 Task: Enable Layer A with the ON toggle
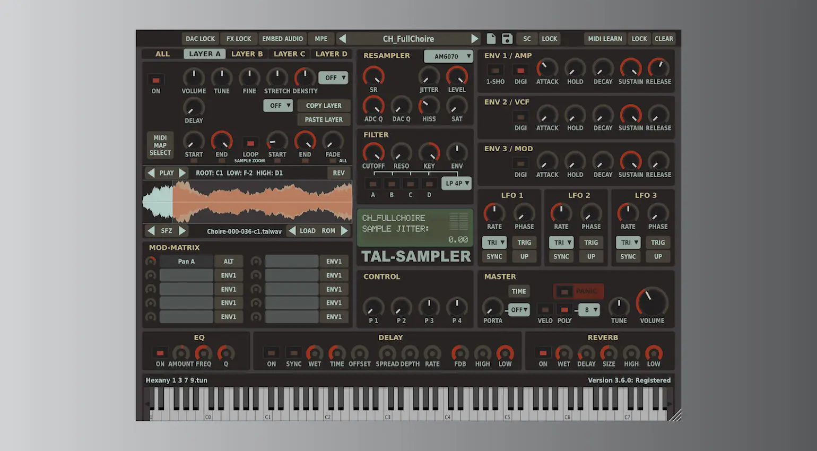[x=155, y=80]
